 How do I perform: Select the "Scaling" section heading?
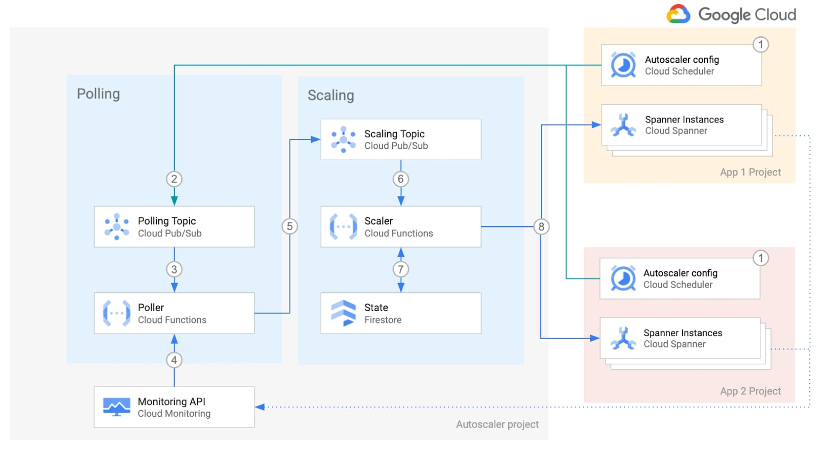pos(331,95)
